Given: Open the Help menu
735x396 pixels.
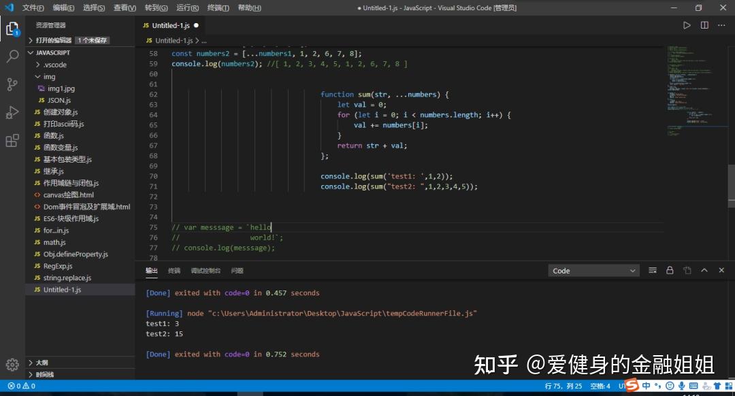Looking at the screenshot, I should [x=249, y=7].
